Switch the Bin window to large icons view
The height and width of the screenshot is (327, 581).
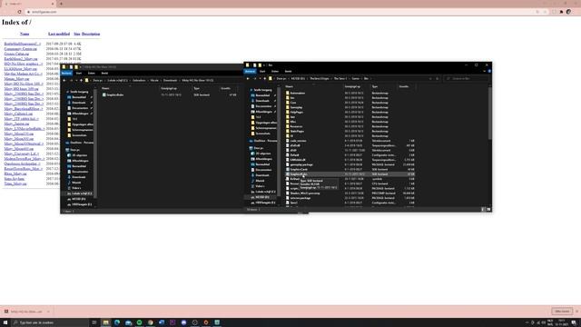pos(488,210)
